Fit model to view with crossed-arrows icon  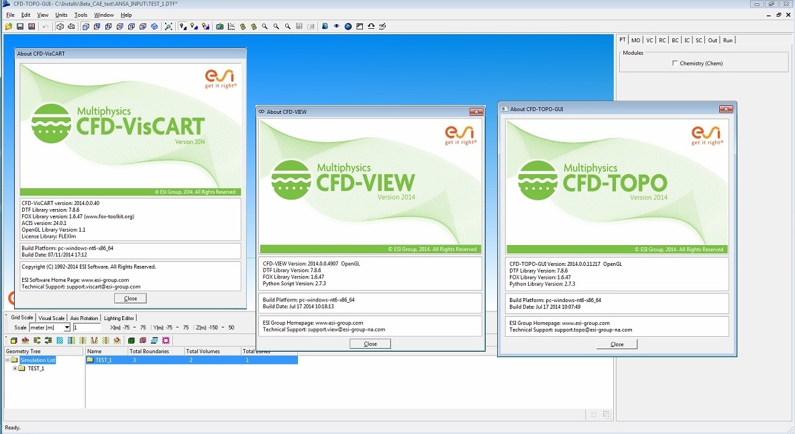click(168, 26)
